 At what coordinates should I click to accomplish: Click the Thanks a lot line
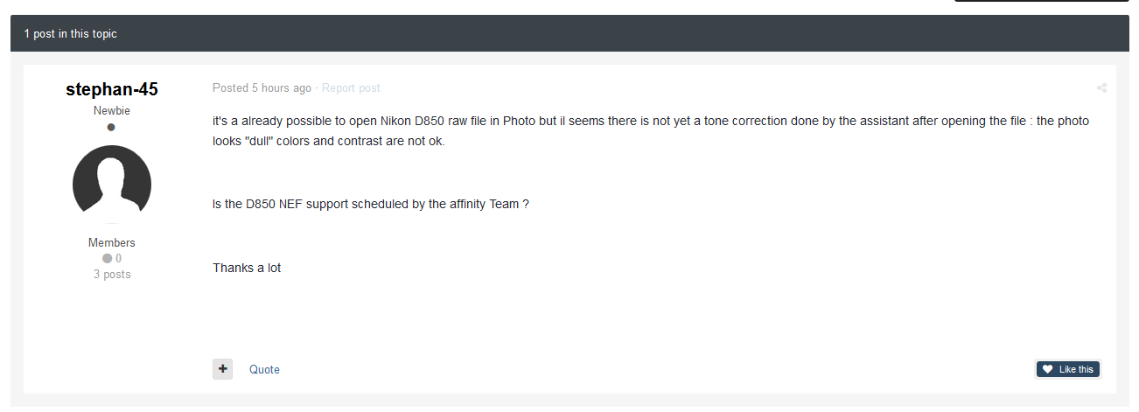pyautogui.click(x=247, y=269)
